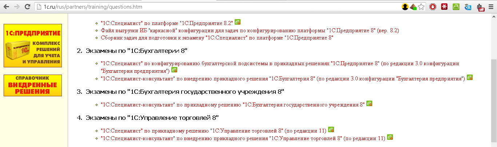This screenshot has width=497, height=147.
Task: Click heading Экзамены по "1С:Бухгалтерия государственного учреждения 8"
Action: click(x=185, y=92)
